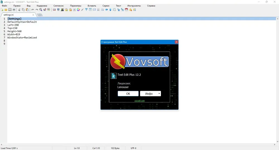Open the Сервис menu

pos(106,6)
